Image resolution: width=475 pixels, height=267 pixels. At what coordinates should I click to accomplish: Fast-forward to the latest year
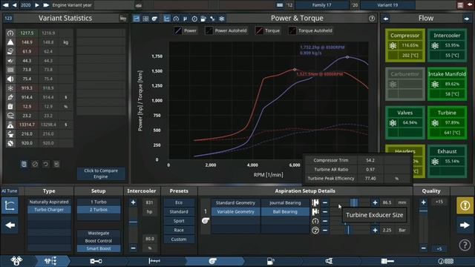[x=46, y=5]
